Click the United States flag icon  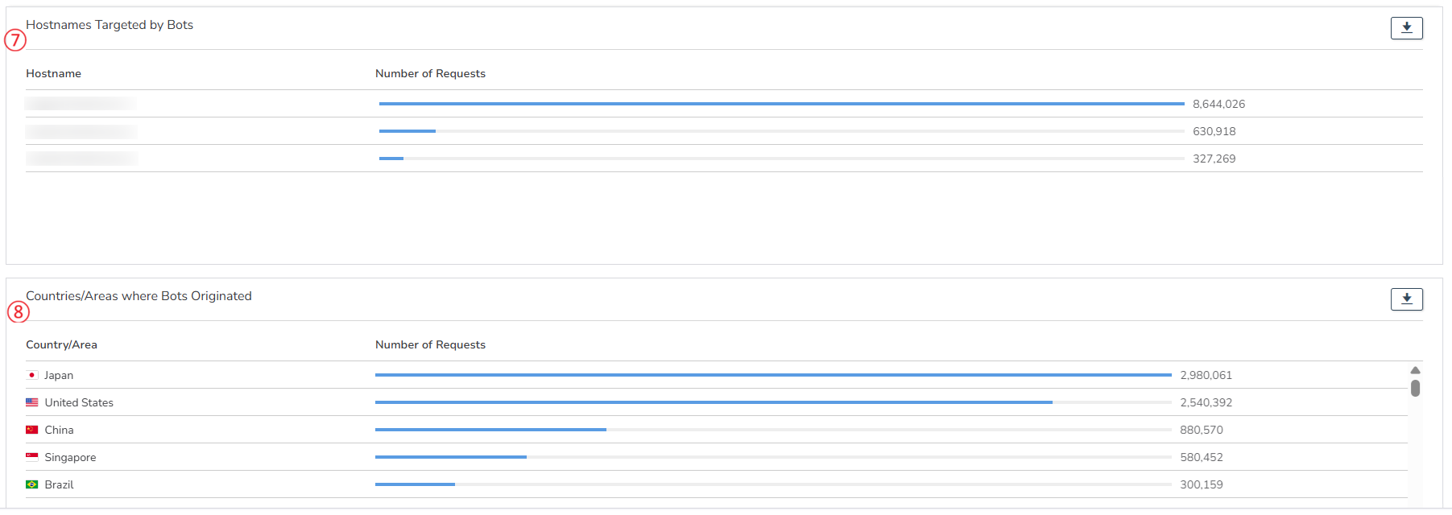pos(32,403)
